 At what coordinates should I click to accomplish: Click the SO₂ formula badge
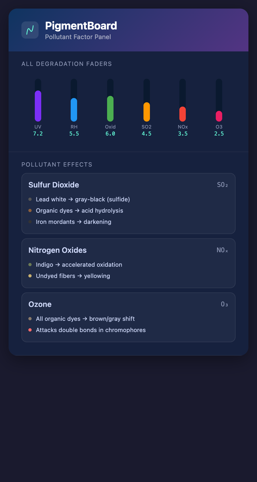[222, 185]
